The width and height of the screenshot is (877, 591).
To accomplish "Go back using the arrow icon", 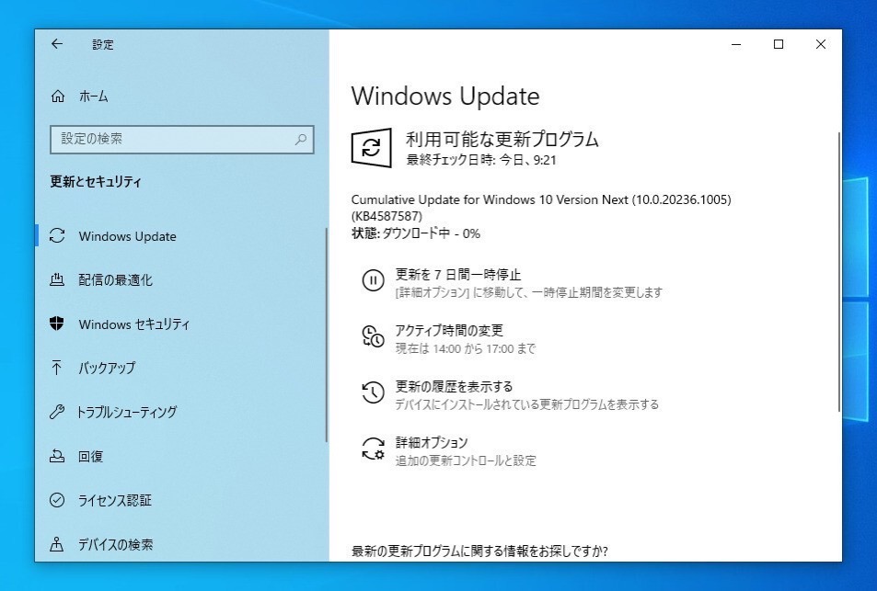I will pyautogui.click(x=56, y=44).
